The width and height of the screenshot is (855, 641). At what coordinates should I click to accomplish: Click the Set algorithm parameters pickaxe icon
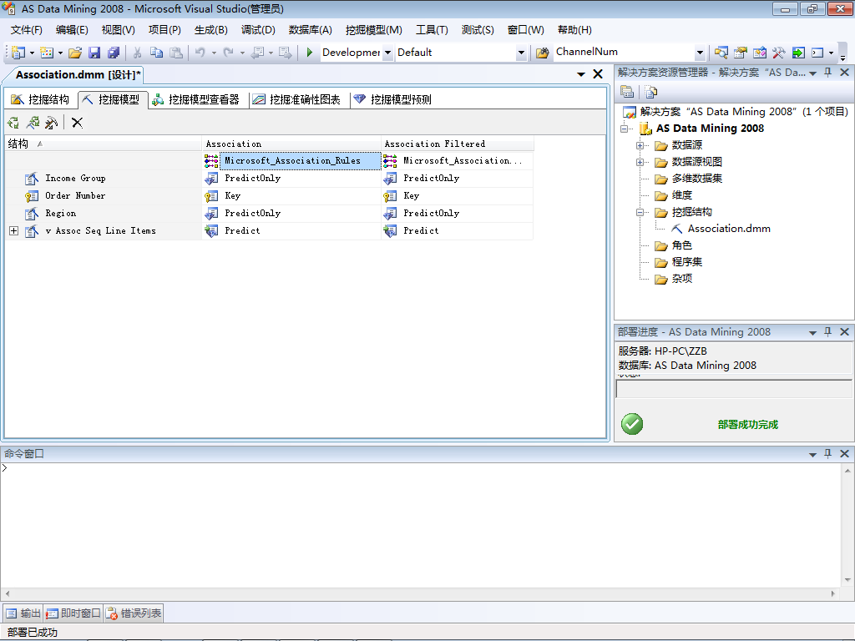point(52,123)
